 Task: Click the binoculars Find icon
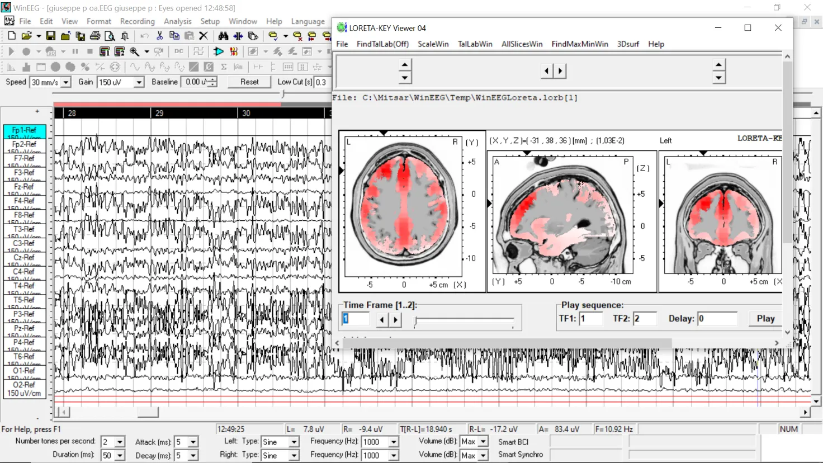pyautogui.click(x=223, y=36)
